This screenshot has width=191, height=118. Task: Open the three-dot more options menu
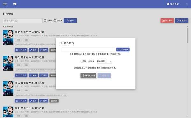click(187, 4)
